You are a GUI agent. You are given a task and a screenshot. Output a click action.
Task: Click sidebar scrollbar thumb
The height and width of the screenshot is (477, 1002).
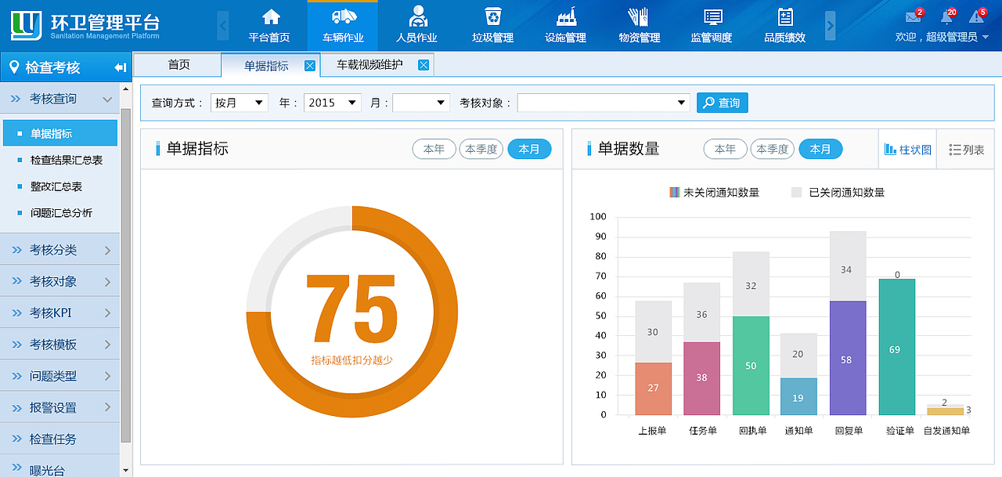point(126,276)
